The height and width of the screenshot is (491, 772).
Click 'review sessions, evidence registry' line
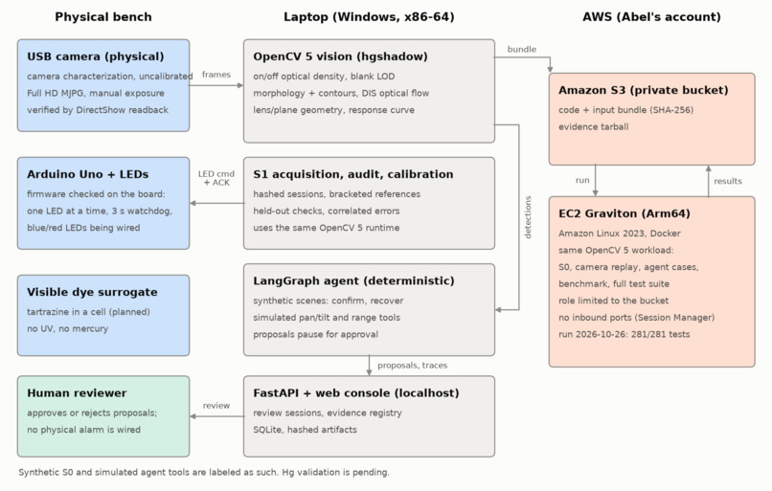point(328,413)
